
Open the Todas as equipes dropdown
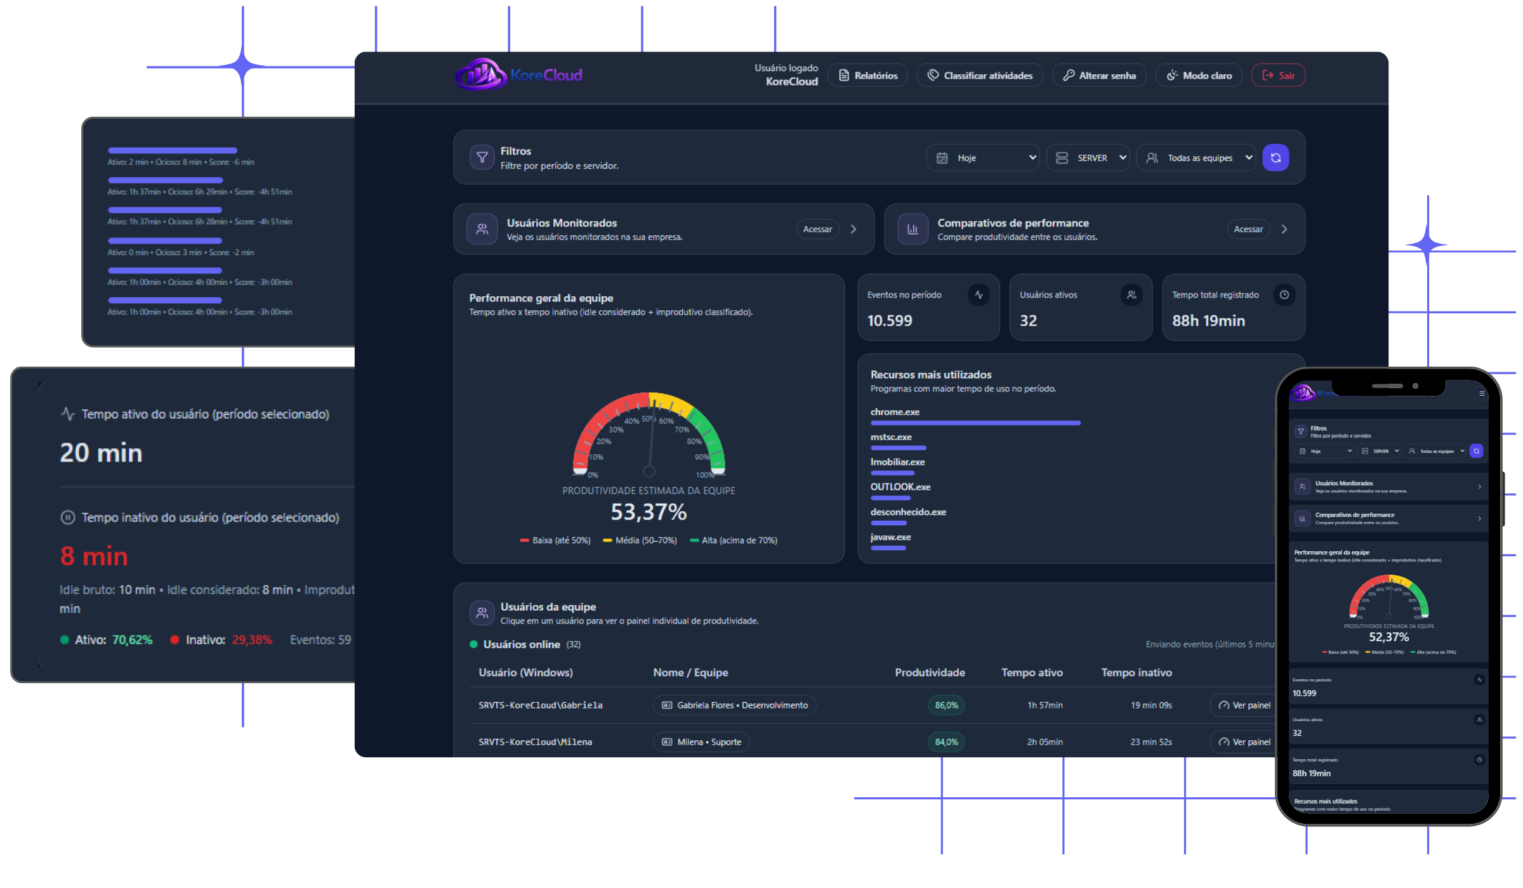tap(1196, 157)
